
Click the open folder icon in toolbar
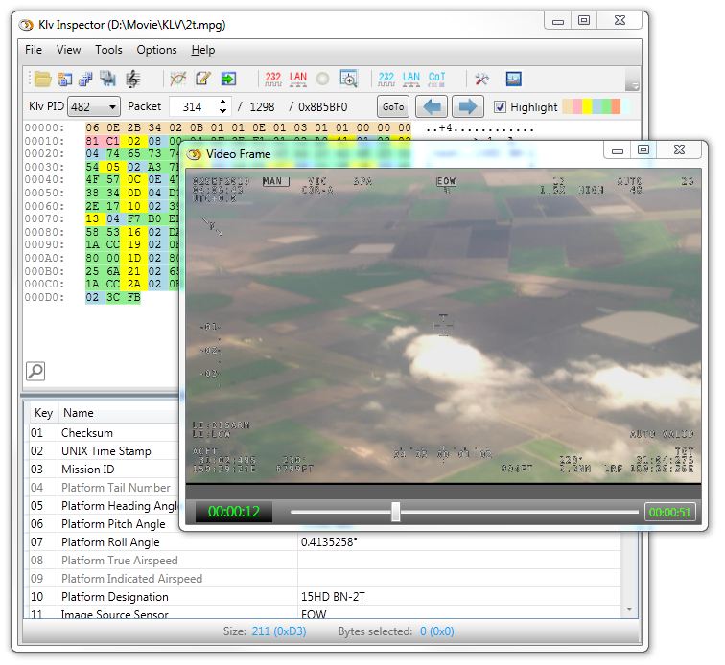tap(42, 79)
